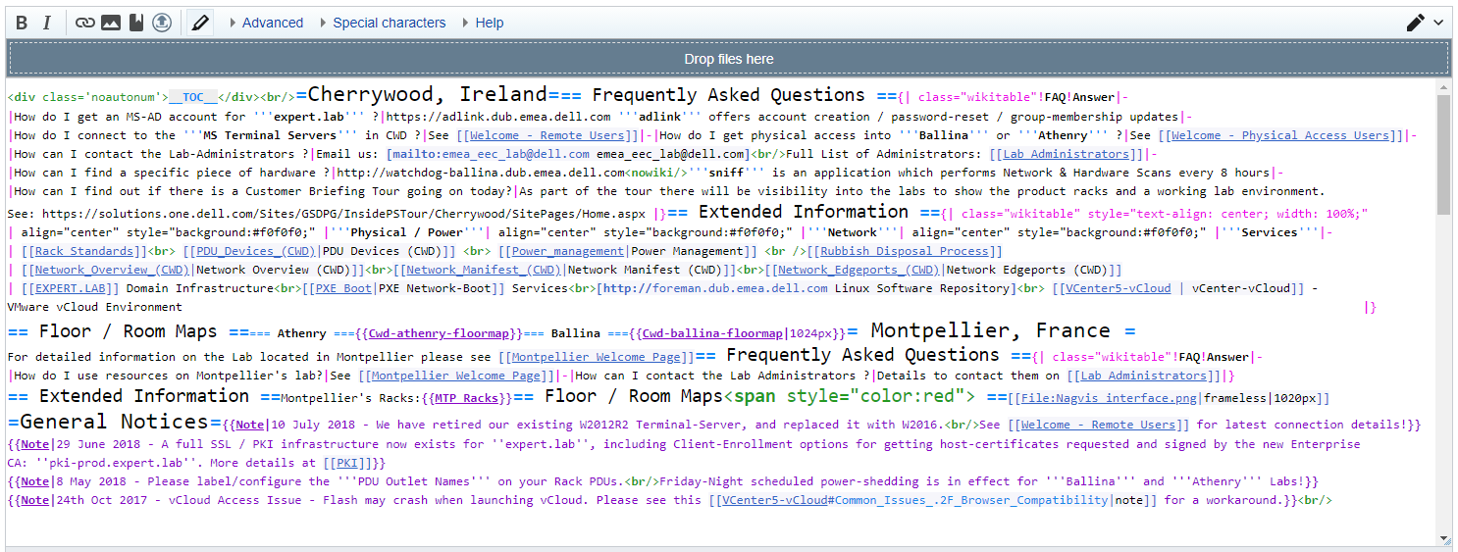Switch editor using the pencil icon
This screenshot has width=1458, height=552.
(1416, 23)
